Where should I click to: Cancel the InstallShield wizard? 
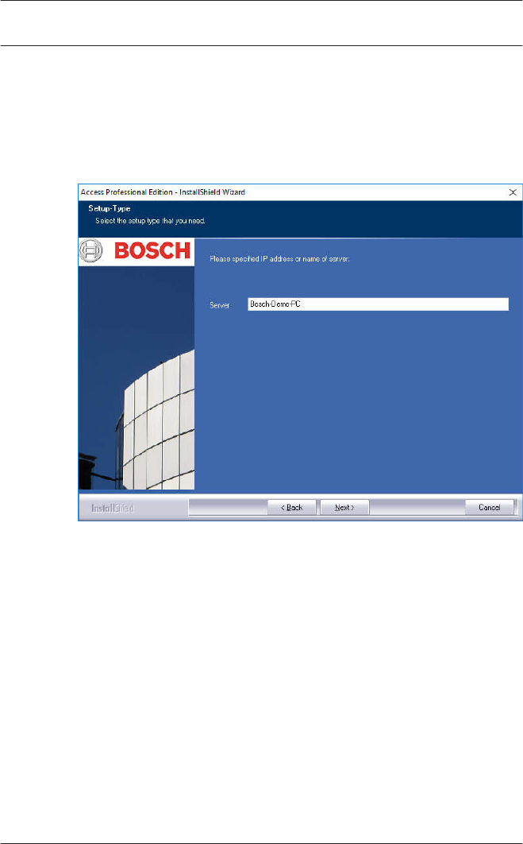click(490, 508)
